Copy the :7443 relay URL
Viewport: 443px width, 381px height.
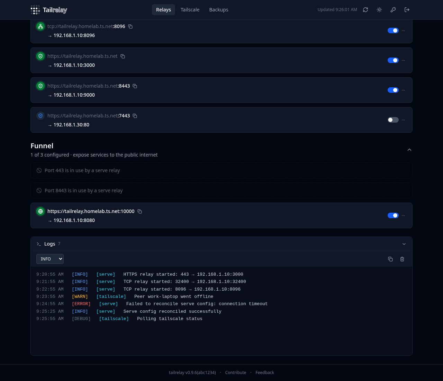(135, 116)
